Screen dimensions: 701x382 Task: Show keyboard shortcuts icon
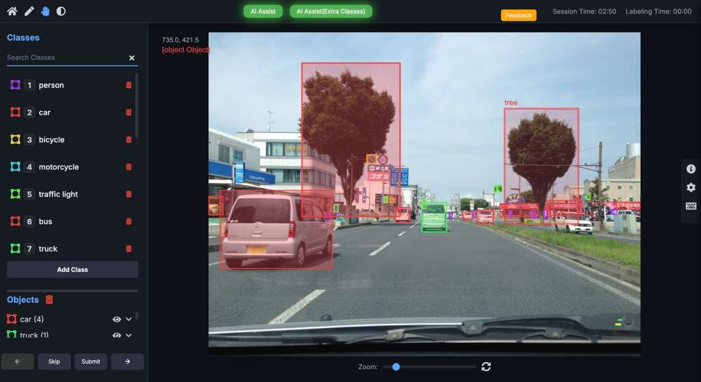(691, 206)
